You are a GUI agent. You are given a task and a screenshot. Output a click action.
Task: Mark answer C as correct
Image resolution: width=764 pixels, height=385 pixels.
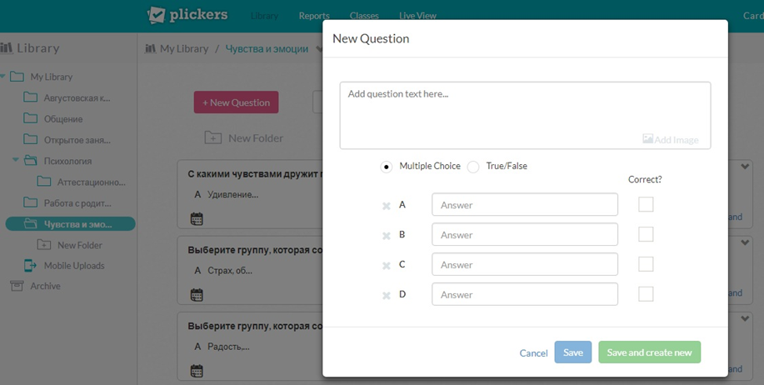(646, 264)
